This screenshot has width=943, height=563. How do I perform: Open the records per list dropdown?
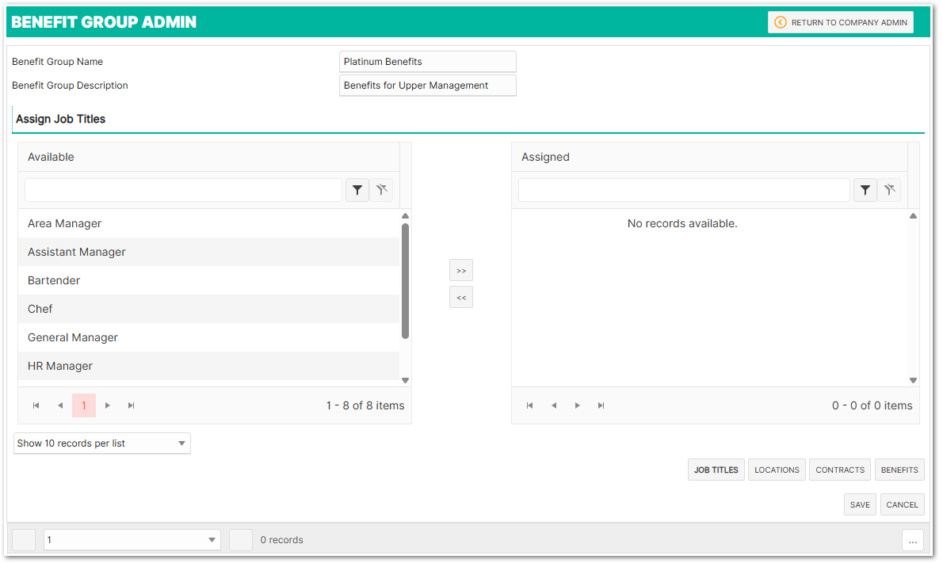(x=102, y=443)
